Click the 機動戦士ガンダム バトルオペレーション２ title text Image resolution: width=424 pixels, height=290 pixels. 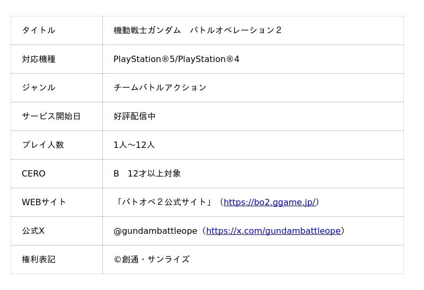click(x=198, y=30)
